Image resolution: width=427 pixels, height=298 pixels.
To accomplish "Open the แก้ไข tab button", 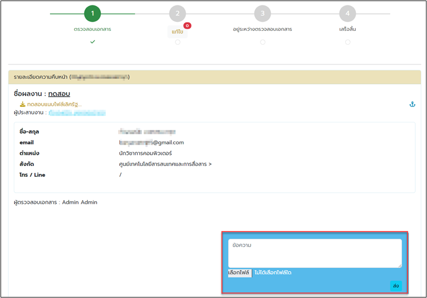I will [177, 31].
